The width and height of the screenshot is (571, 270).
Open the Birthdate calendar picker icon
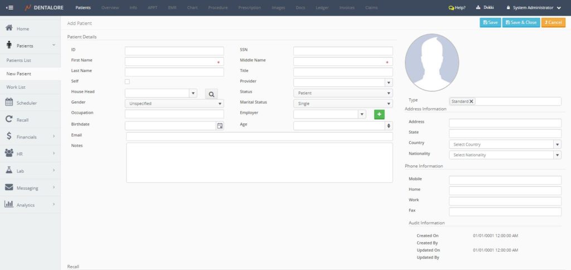pos(220,126)
